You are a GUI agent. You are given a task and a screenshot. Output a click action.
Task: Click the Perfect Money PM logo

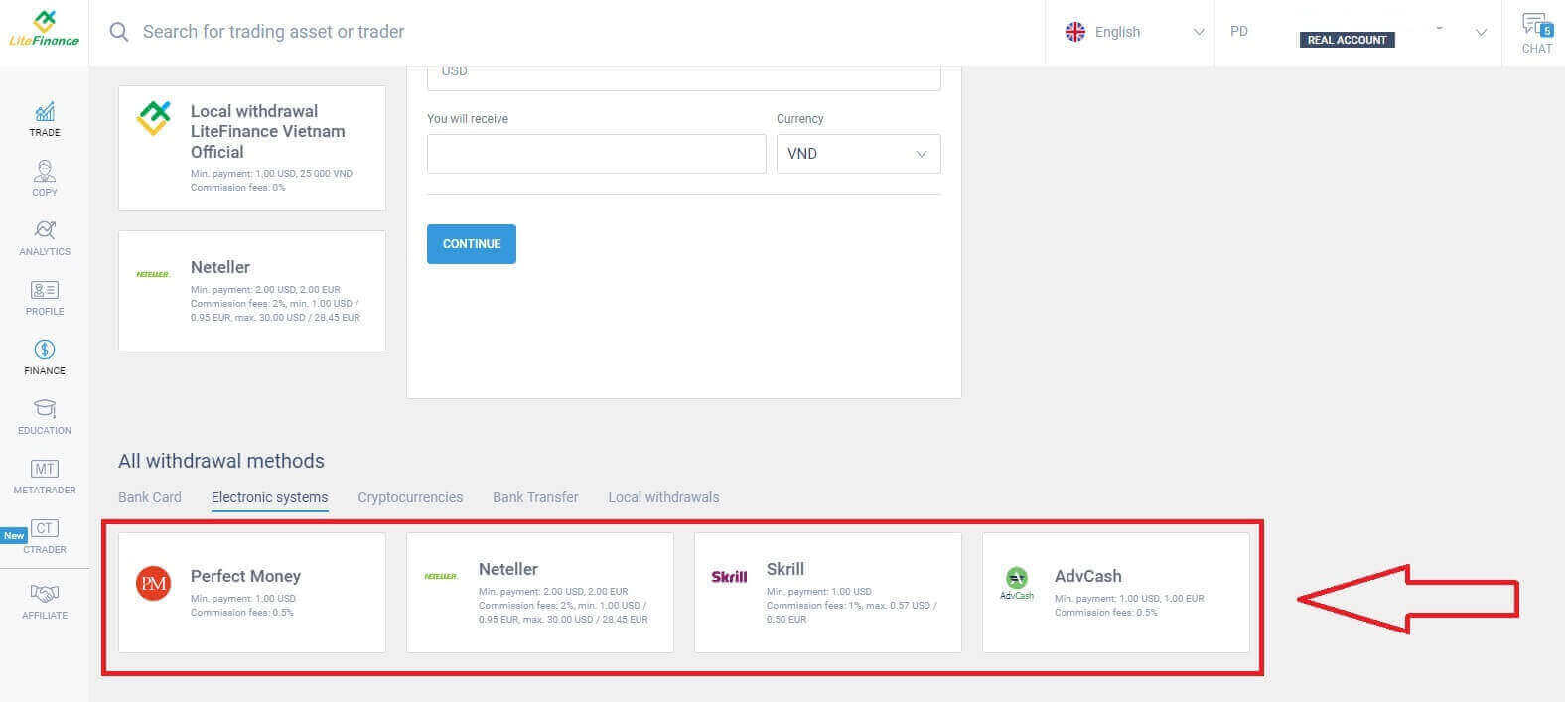coord(154,583)
